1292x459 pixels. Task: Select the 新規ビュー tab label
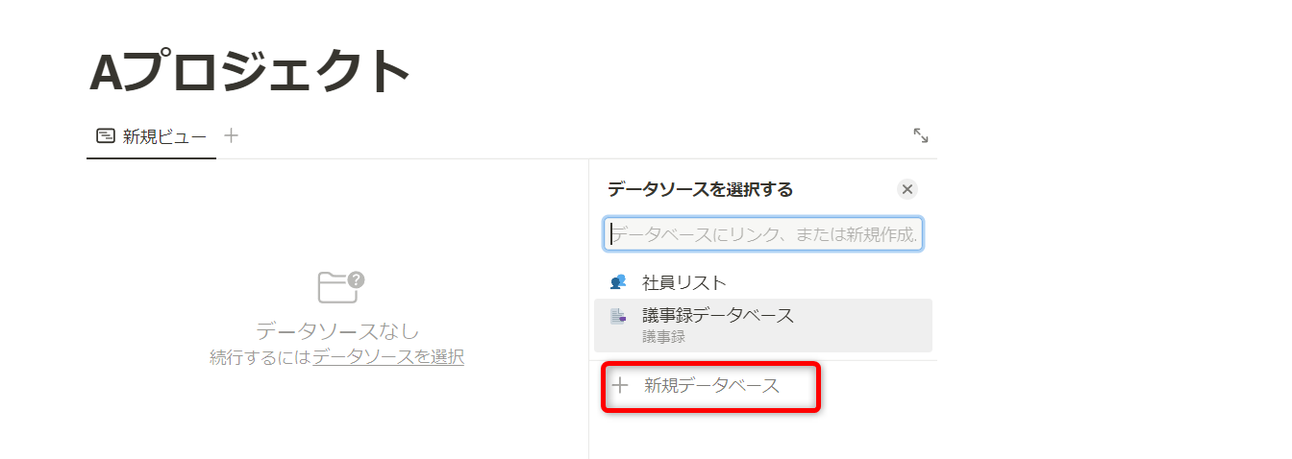(164, 136)
